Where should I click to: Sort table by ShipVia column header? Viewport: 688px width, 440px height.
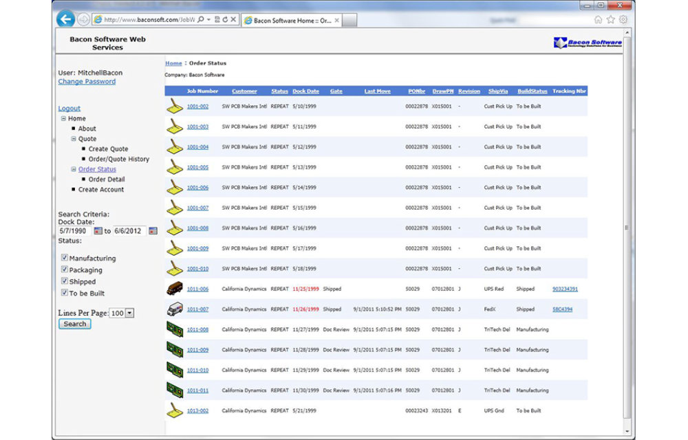498,91
